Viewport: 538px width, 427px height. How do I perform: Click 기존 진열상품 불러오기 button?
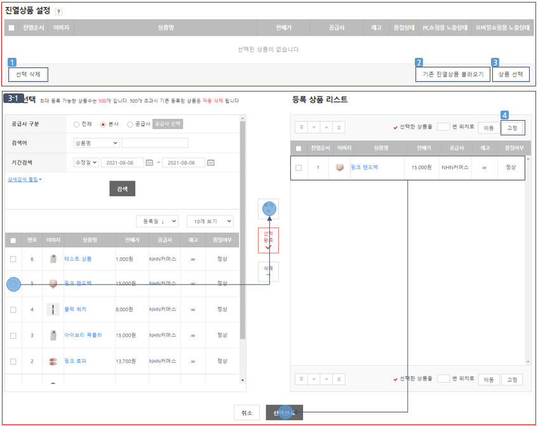pyautogui.click(x=452, y=74)
